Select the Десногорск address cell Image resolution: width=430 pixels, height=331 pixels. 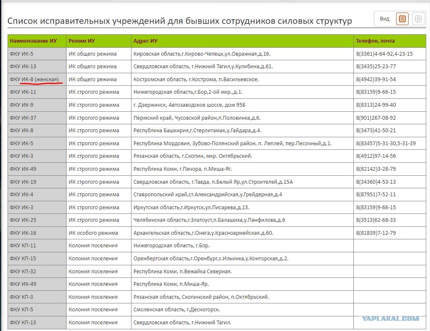[242, 309]
